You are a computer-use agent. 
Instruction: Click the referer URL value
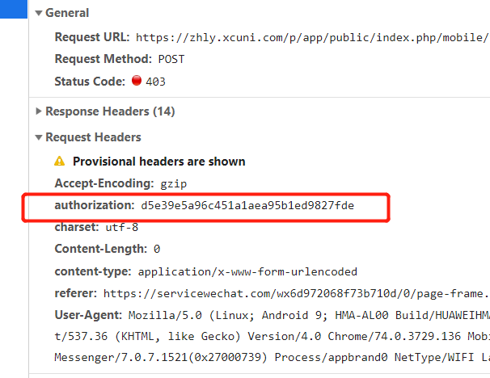click(x=296, y=294)
